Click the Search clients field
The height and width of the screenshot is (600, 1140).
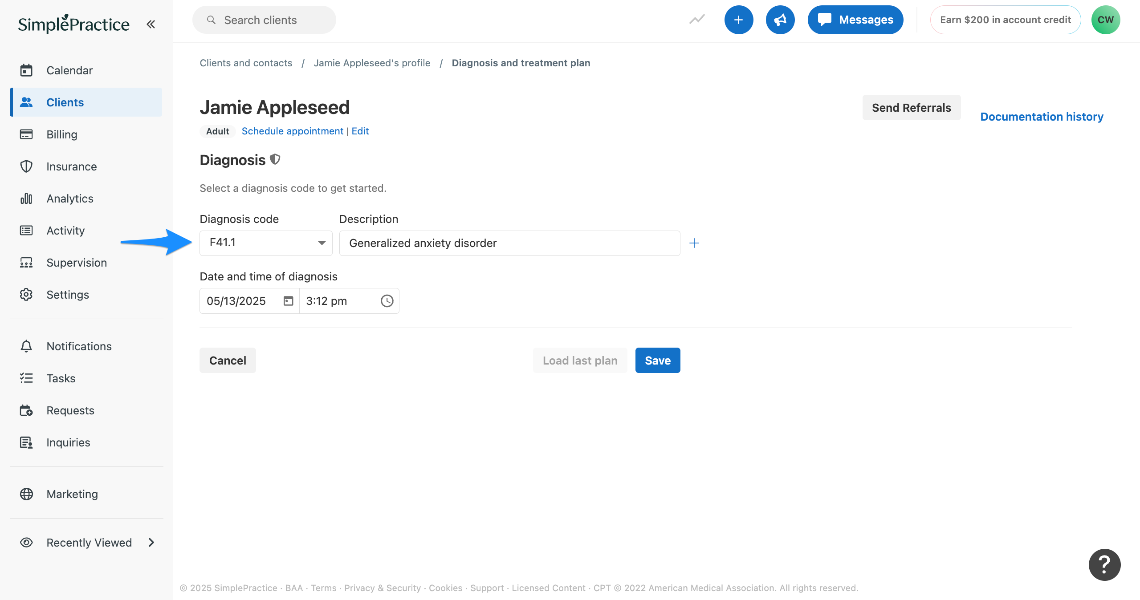pyautogui.click(x=264, y=20)
